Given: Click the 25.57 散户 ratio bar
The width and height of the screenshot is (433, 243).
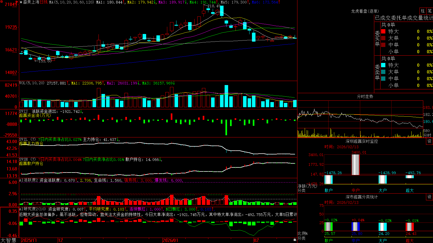Looking at the screenshot, I should pos(329,227).
